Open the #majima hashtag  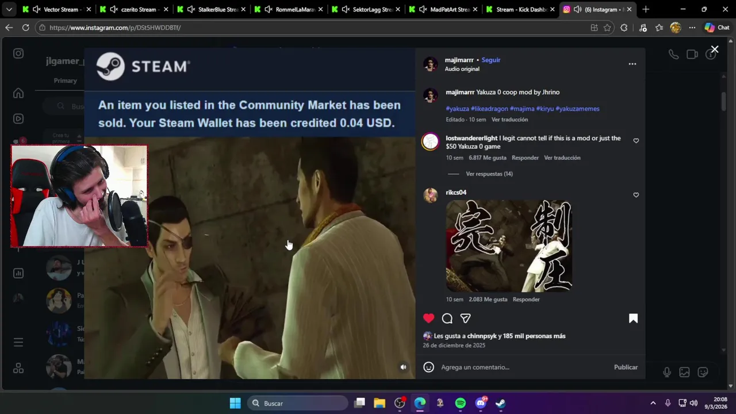click(522, 109)
